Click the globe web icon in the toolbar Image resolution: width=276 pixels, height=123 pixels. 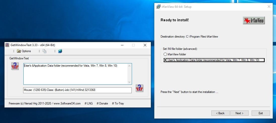pyautogui.click(x=60, y=51)
